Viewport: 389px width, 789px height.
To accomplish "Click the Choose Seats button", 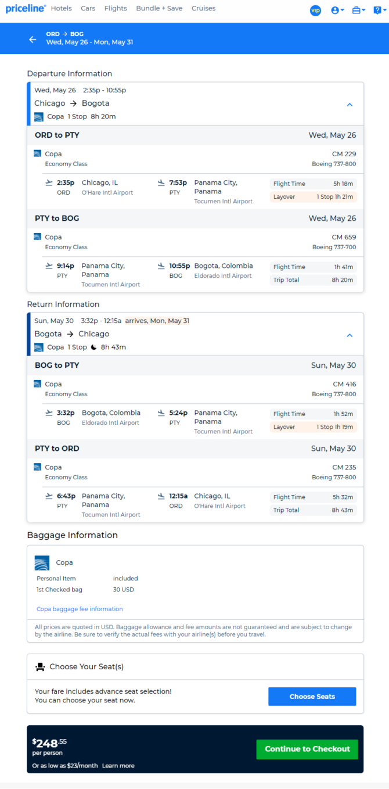I will point(312,697).
